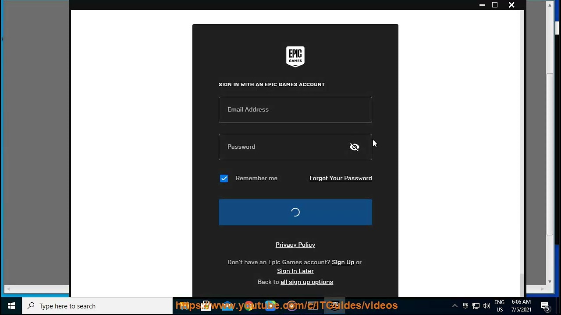Switch the ENG US input language
The image size is (561, 315).
[499, 306]
